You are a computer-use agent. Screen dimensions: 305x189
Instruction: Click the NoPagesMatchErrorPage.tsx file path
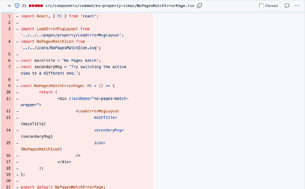click(120, 6)
